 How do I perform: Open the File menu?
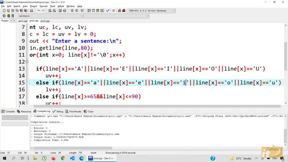(3, 6)
